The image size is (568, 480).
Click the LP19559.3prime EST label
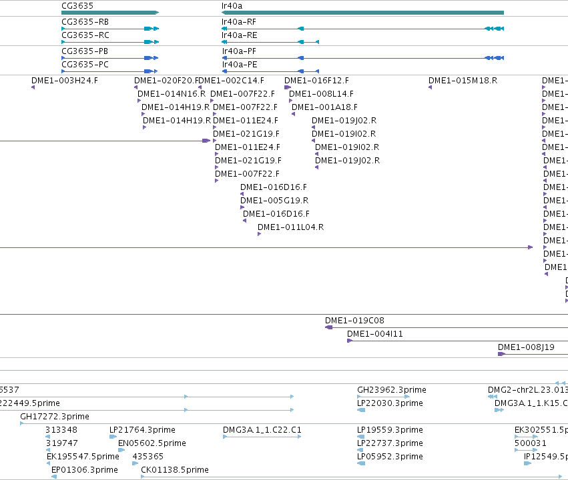click(x=390, y=430)
